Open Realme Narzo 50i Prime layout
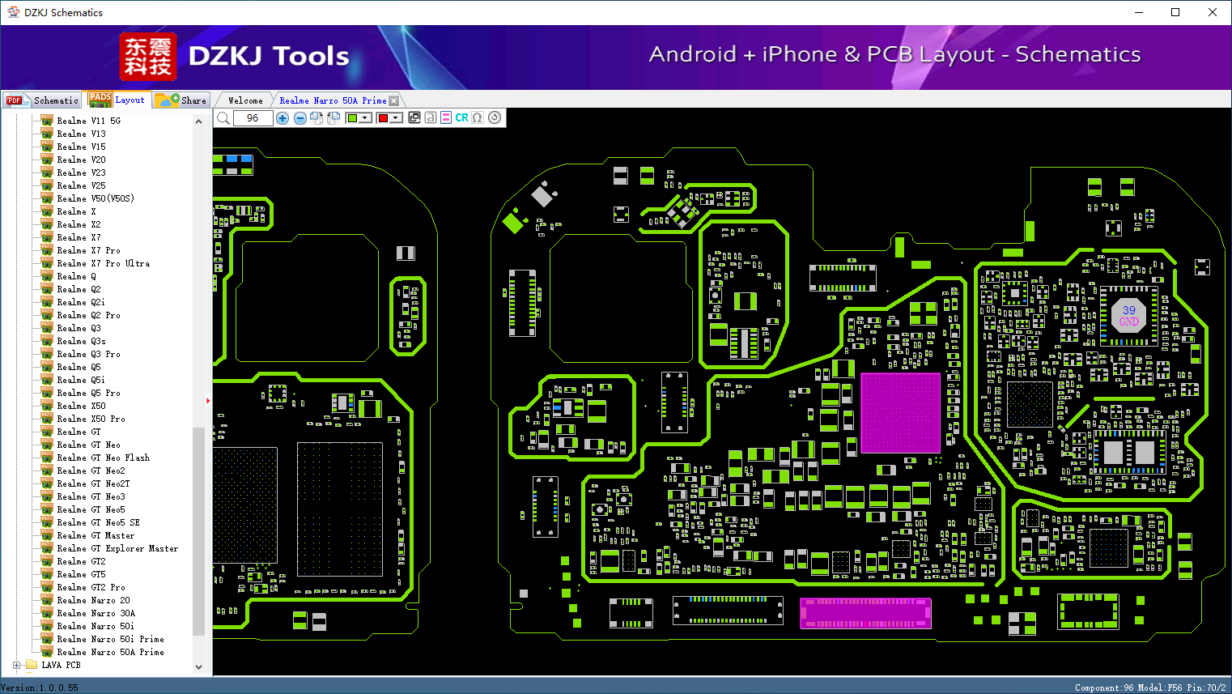The width and height of the screenshot is (1232, 694). point(110,640)
